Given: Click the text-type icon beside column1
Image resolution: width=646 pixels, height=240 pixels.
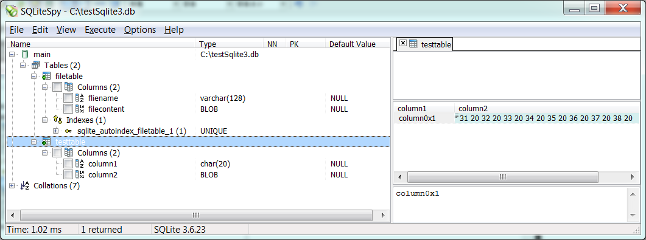Looking at the screenshot, I should tap(80, 163).
